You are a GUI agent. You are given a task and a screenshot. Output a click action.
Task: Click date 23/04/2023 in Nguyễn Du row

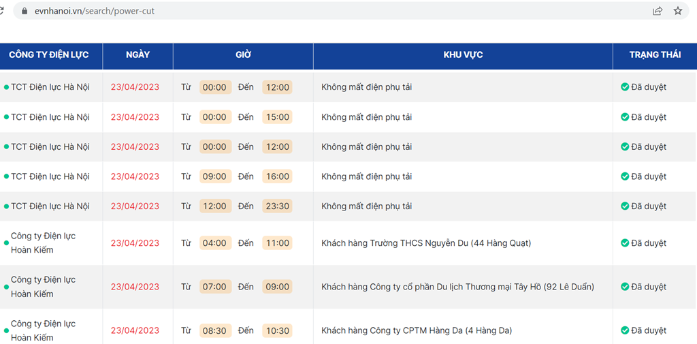click(135, 243)
